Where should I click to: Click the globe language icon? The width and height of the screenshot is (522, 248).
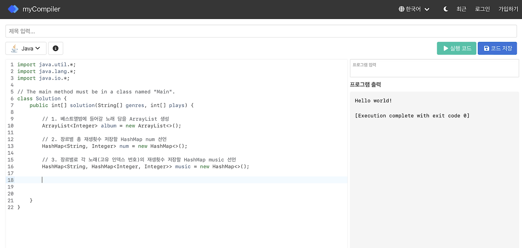click(x=401, y=9)
